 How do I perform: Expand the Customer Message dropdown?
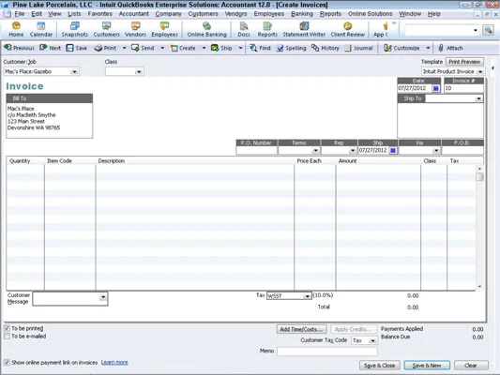102,297
